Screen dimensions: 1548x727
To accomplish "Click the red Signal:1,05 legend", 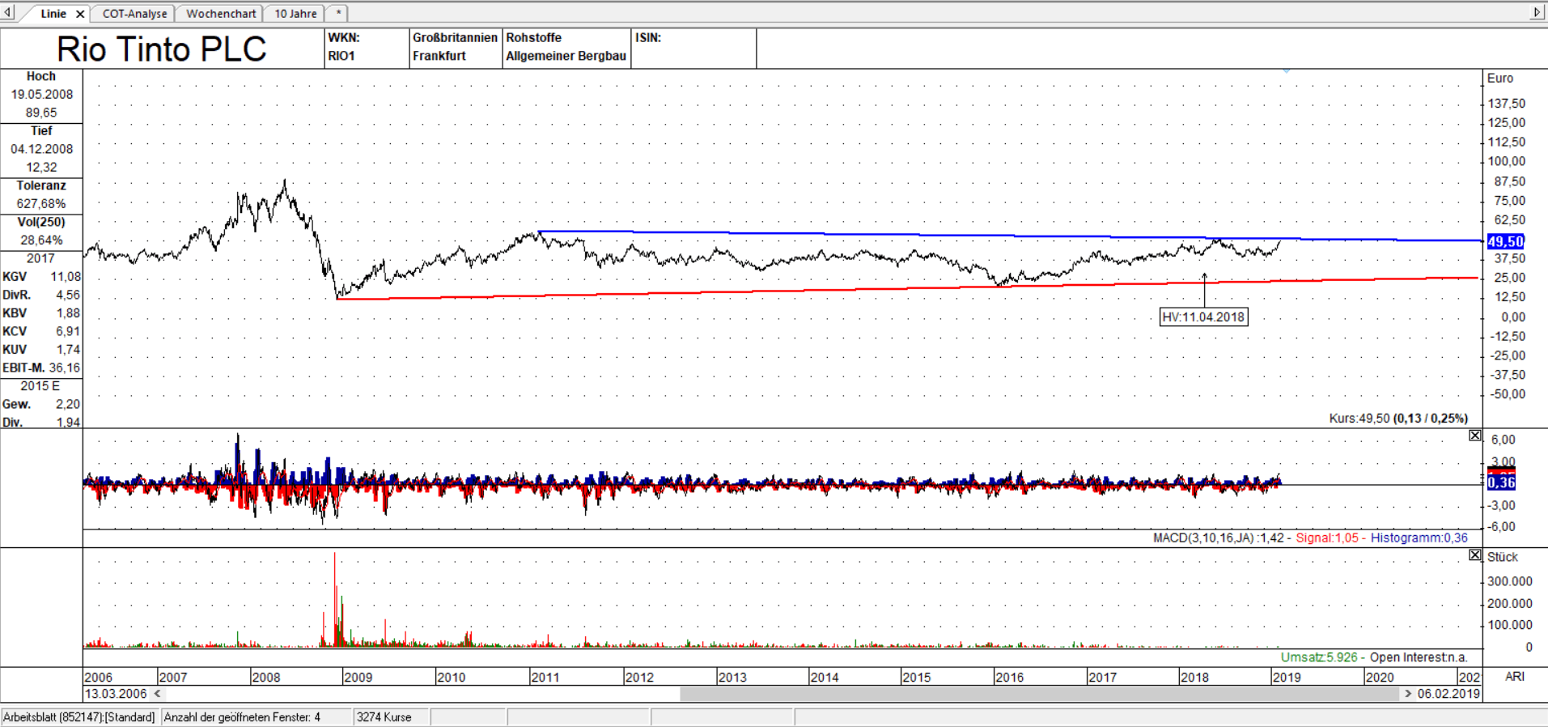I will tap(1327, 538).
